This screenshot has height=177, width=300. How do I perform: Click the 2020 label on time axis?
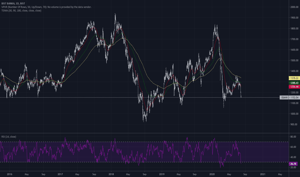[x=212, y=174]
